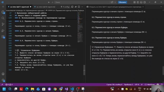Split the editor with the split icon
Image resolution: width=164 pixels, height=92 pixels.
(79, 7)
